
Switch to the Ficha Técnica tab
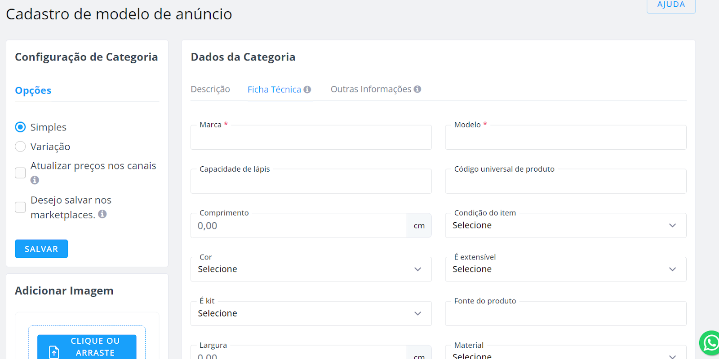click(274, 90)
